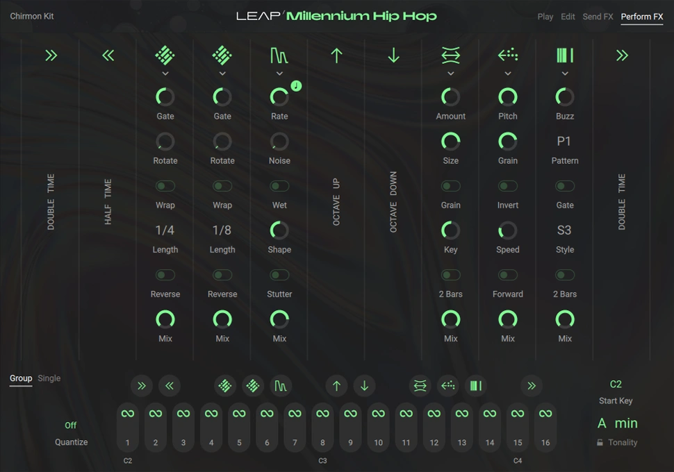This screenshot has width=674, height=472.
Task: Open the dropdown under the Amount effect
Action: tap(450, 72)
